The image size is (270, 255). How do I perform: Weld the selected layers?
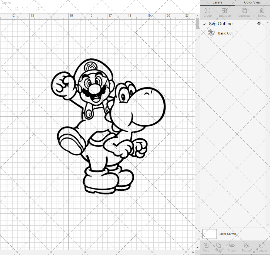[218, 247]
